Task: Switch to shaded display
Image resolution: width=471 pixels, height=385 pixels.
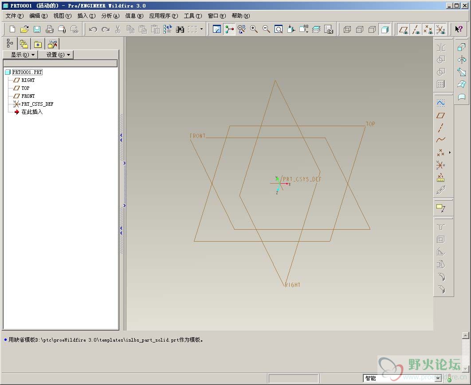Action: [x=385, y=29]
